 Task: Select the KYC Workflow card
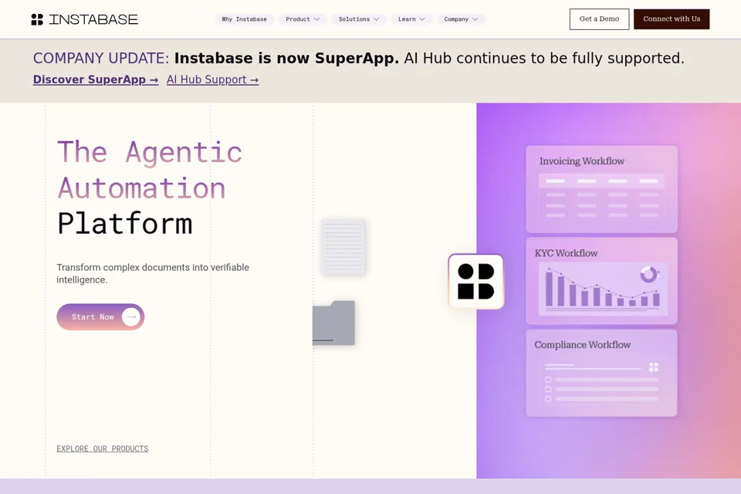(601, 281)
